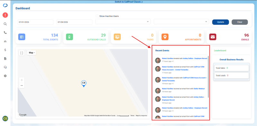Switch to CallProof Classic link
This screenshot has height=126, width=257.
[129, 2]
